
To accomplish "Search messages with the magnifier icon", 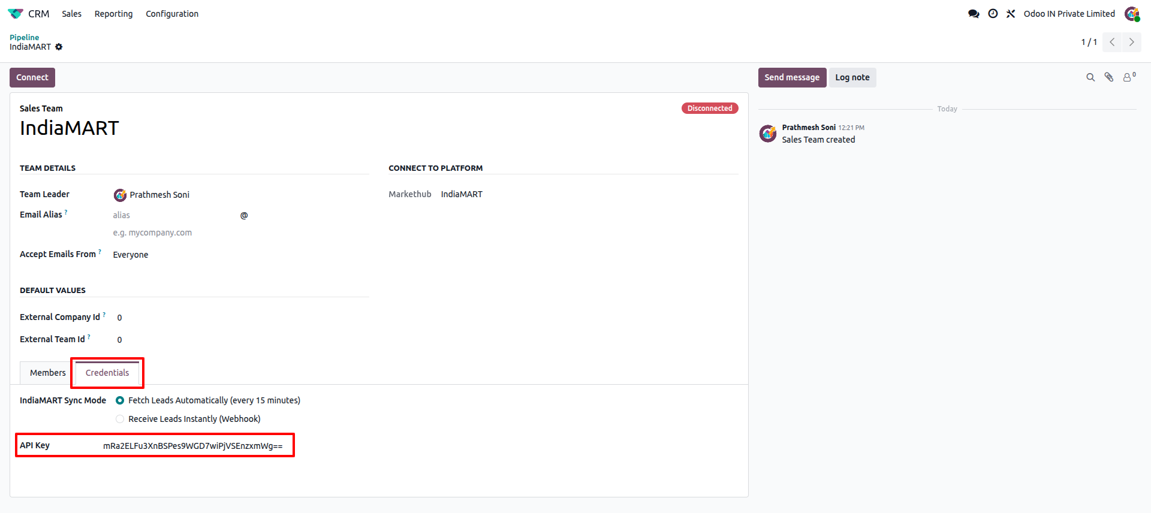I will tap(1090, 77).
